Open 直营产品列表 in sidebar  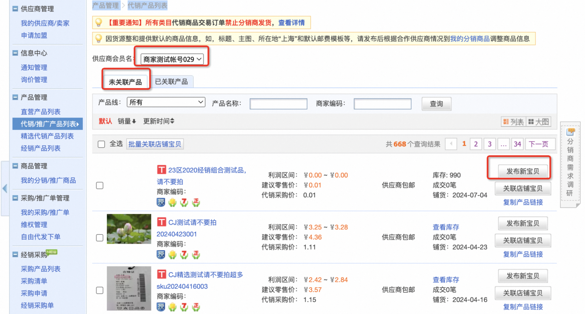[41, 111]
